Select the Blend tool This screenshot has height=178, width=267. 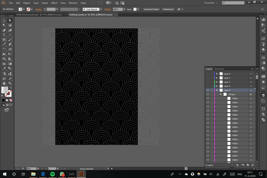[x=10, y=68]
